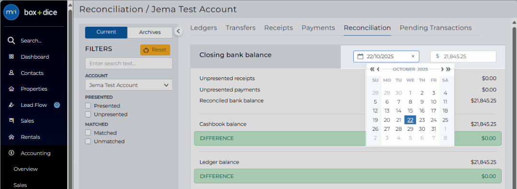Open the Jema Test Account dropdown
Screen dimensions: 517x189
[129, 85]
